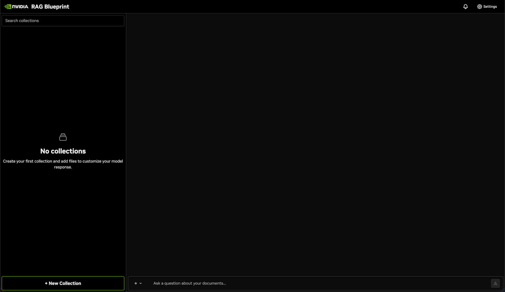This screenshot has width=505, height=292.
Task: Expand the chevron beside the plus icon
Action: (141, 283)
